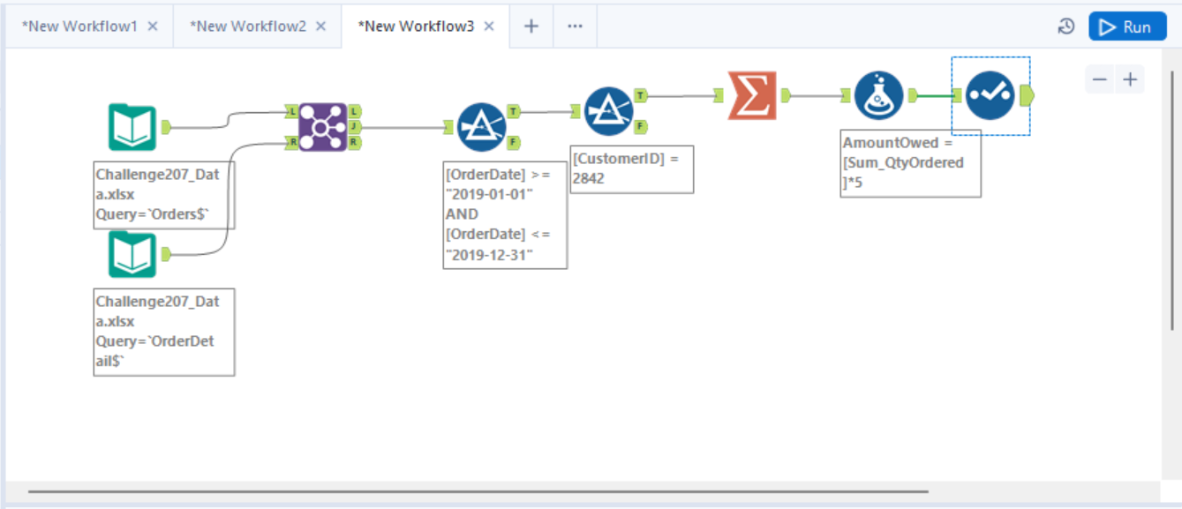Click OrderDate filter F output anchor

[514, 142]
